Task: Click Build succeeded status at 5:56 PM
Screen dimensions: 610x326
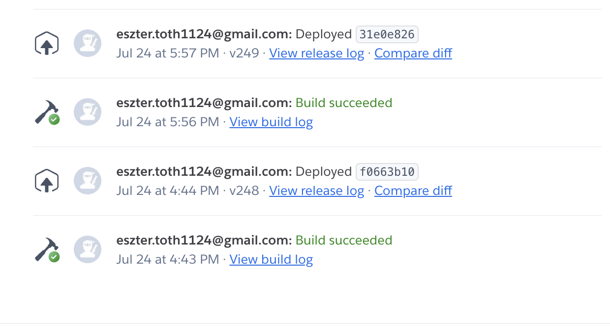Action: (x=344, y=103)
